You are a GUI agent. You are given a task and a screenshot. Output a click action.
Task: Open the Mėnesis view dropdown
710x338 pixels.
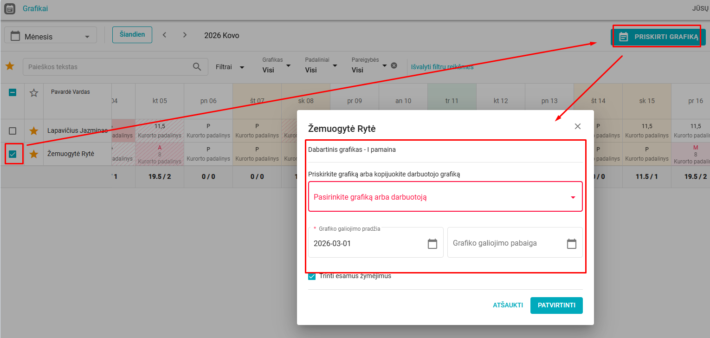51,37
